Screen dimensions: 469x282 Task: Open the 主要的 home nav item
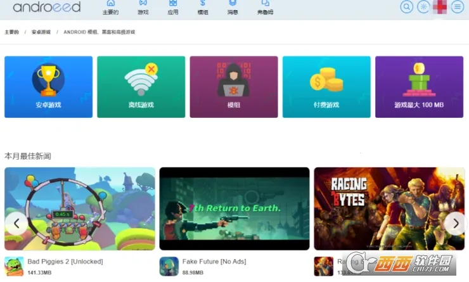pyautogui.click(x=111, y=7)
